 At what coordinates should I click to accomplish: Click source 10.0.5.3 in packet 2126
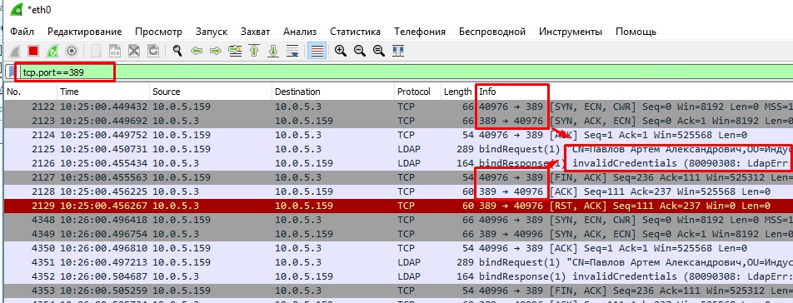[x=176, y=163]
